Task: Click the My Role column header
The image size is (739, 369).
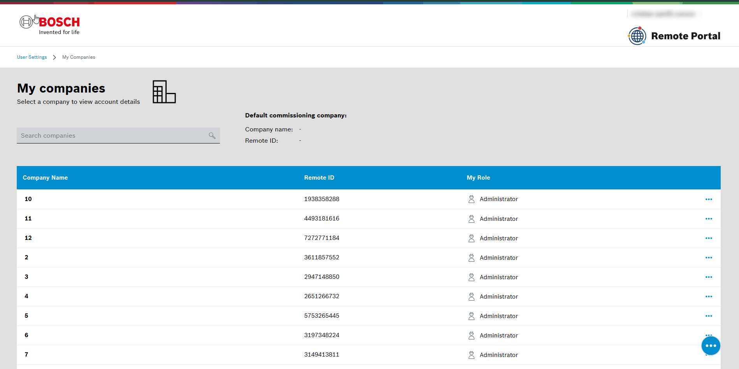Action: pyautogui.click(x=479, y=178)
